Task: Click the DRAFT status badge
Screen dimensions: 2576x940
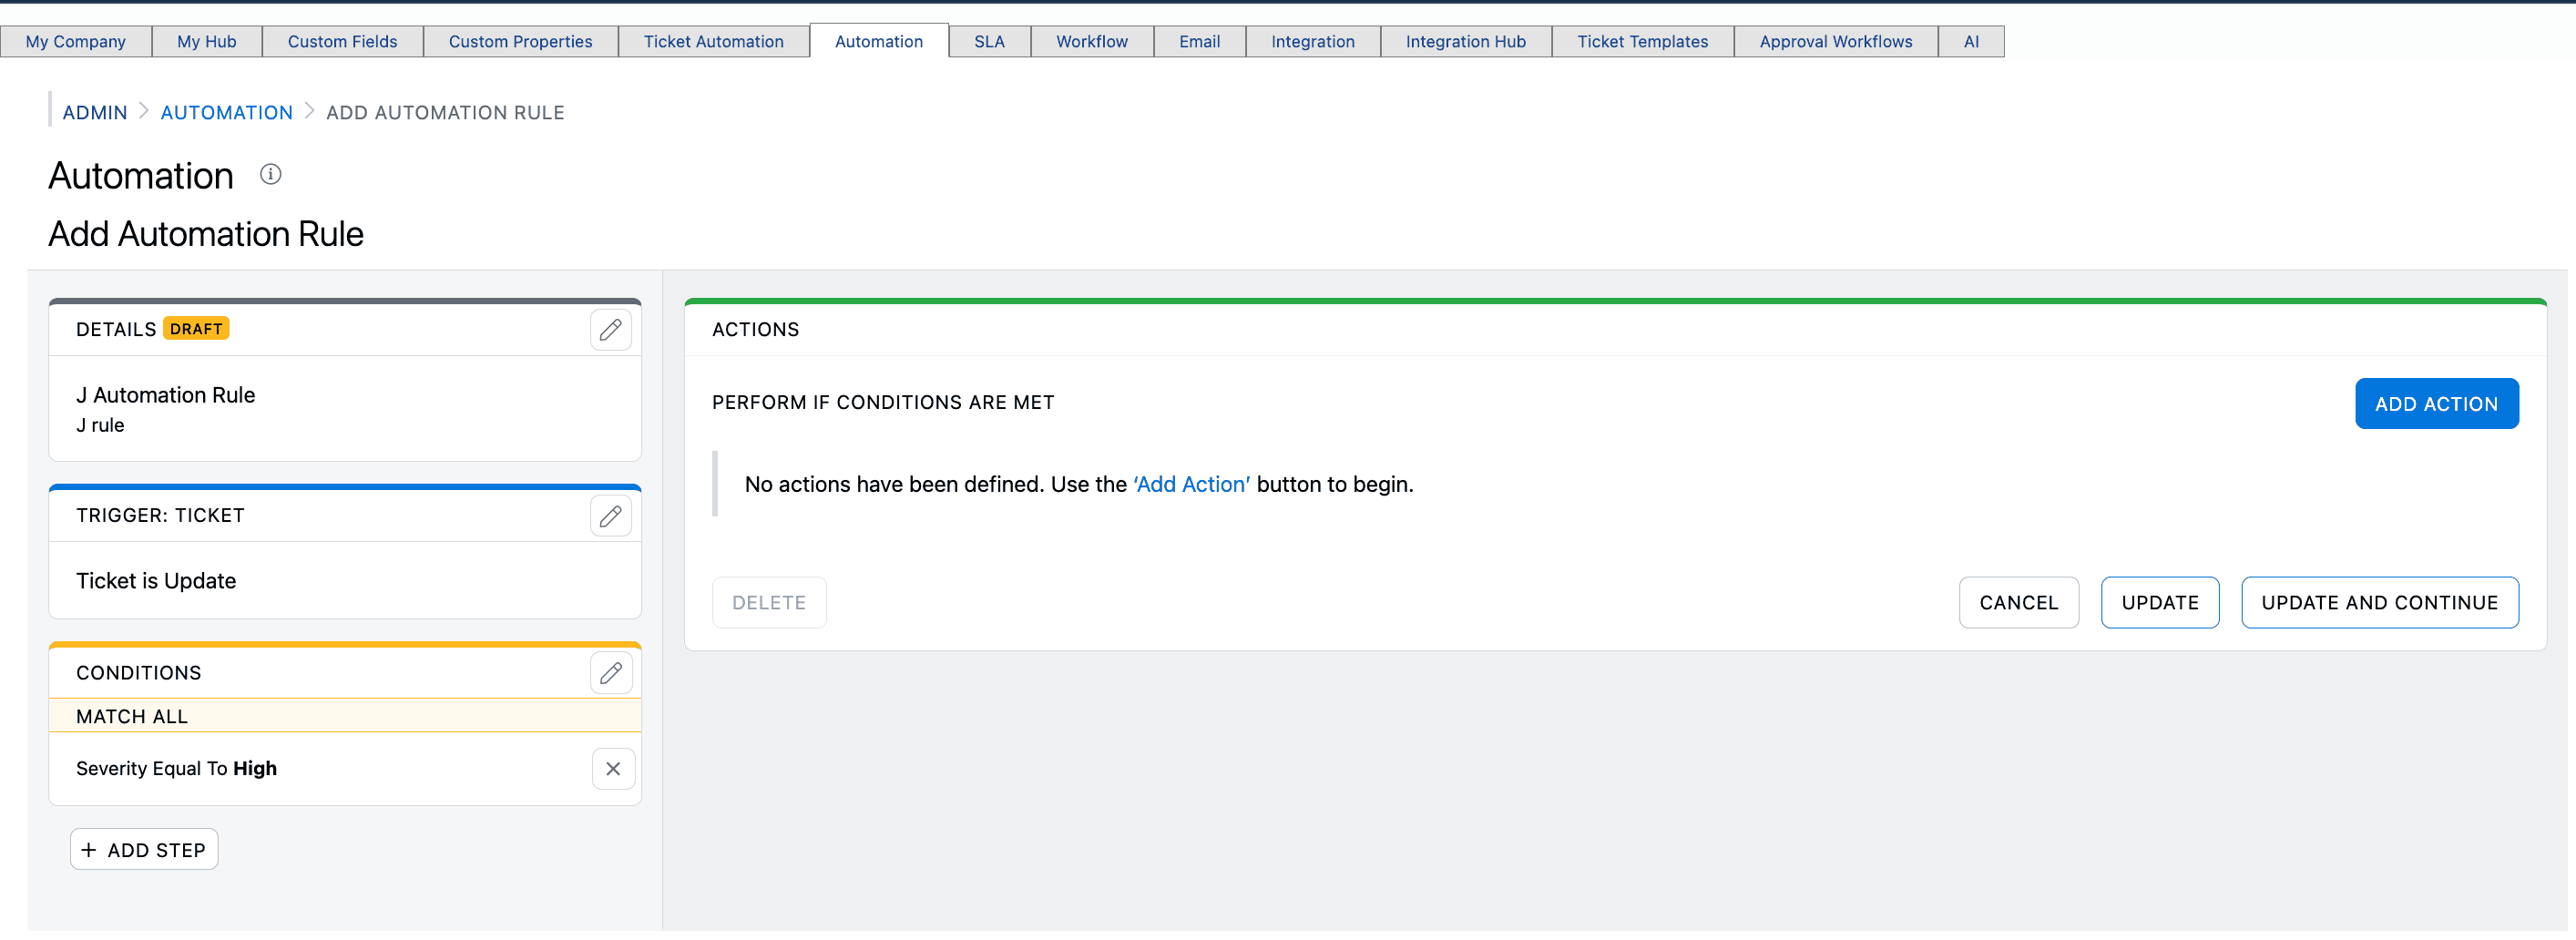Action: click(x=196, y=329)
